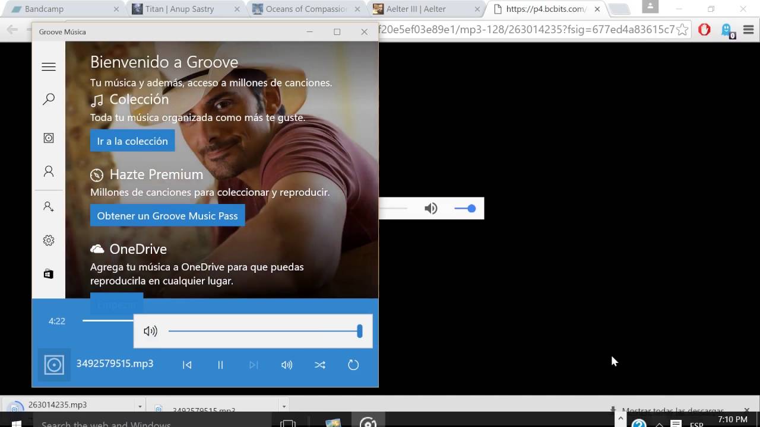Click the Groove song progress bar
Screen dimensions: 760x427
point(108,321)
